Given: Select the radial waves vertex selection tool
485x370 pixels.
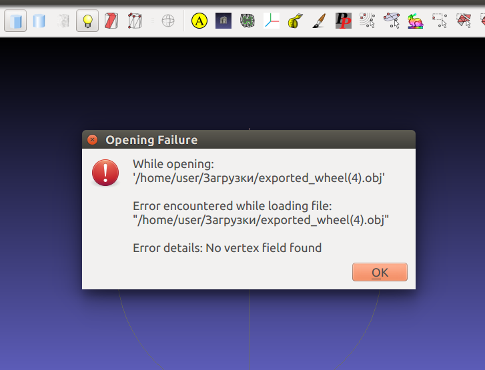Looking at the screenshot, I should click(368, 21).
